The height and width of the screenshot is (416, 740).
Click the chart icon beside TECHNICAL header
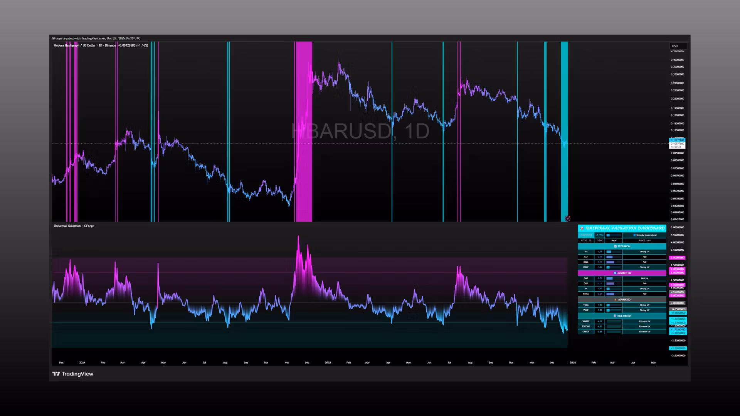(x=615, y=246)
